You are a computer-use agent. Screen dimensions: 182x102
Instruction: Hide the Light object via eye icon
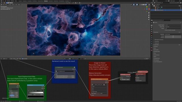point(181,9)
